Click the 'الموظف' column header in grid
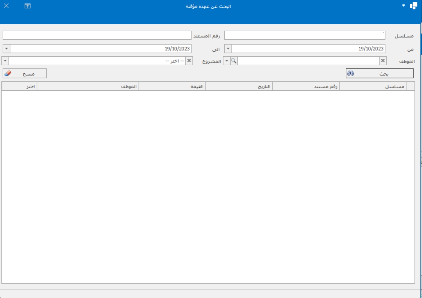 coord(88,87)
